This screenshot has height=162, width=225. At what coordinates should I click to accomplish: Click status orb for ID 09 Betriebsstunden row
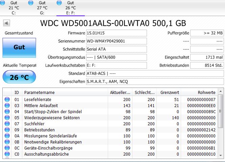click(x=7, y=130)
